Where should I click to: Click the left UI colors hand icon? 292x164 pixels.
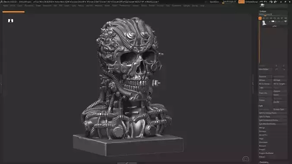271,2
